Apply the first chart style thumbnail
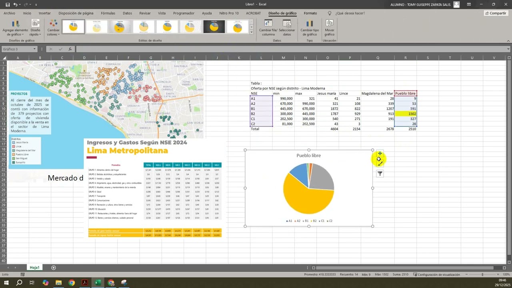This screenshot has height=288, width=512. pyautogui.click(x=73, y=27)
